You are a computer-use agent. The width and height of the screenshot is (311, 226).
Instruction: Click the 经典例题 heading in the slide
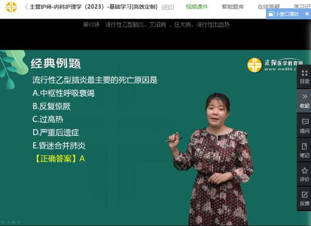55,64
